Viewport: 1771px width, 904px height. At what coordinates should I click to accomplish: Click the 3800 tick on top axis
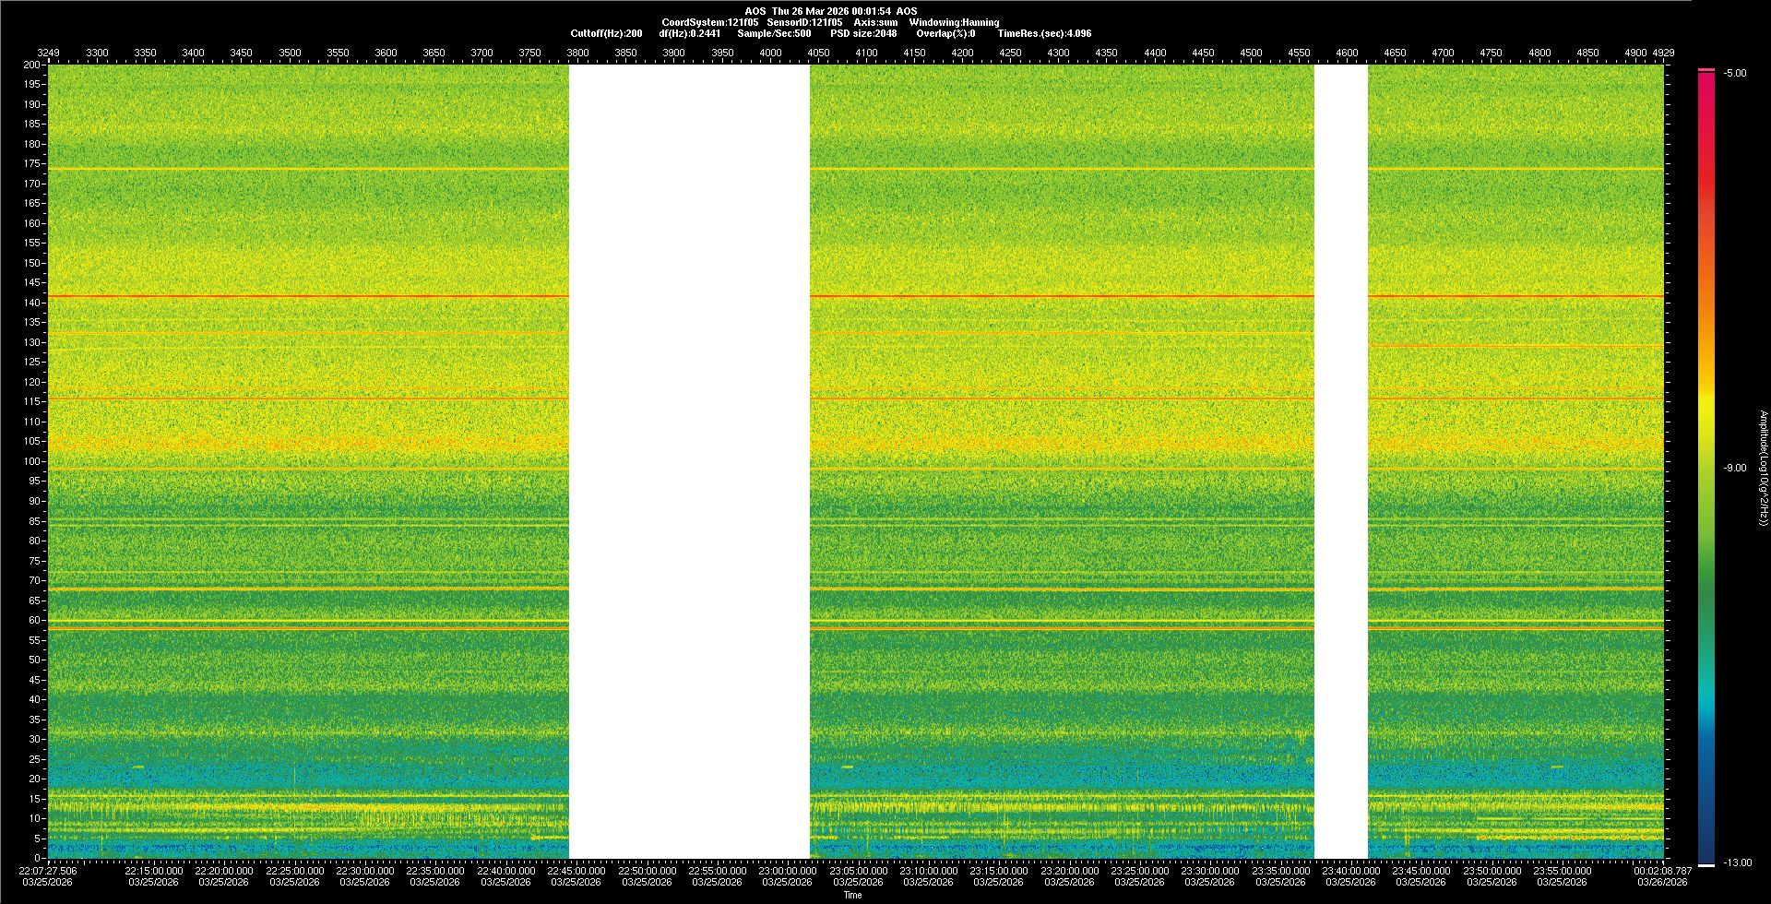(x=577, y=53)
